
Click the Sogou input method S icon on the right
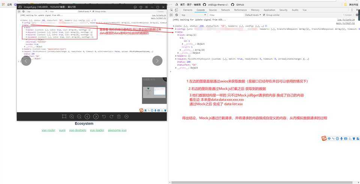pyautogui.click(x=324, y=138)
